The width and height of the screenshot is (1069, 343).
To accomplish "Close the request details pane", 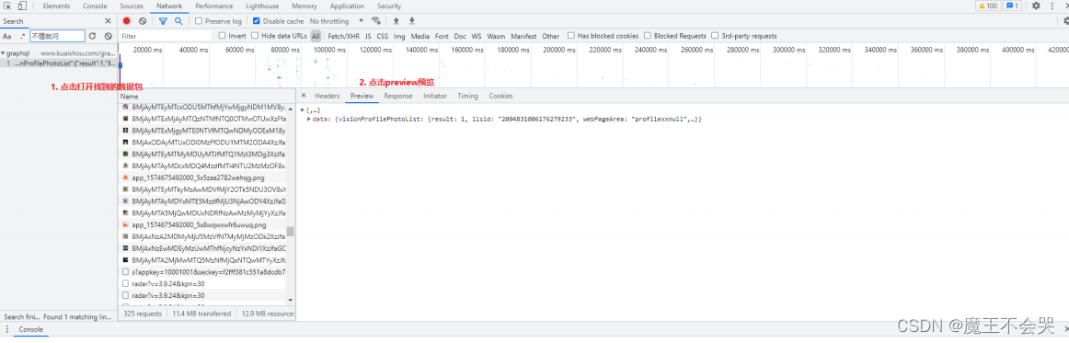I will pyautogui.click(x=304, y=97).
